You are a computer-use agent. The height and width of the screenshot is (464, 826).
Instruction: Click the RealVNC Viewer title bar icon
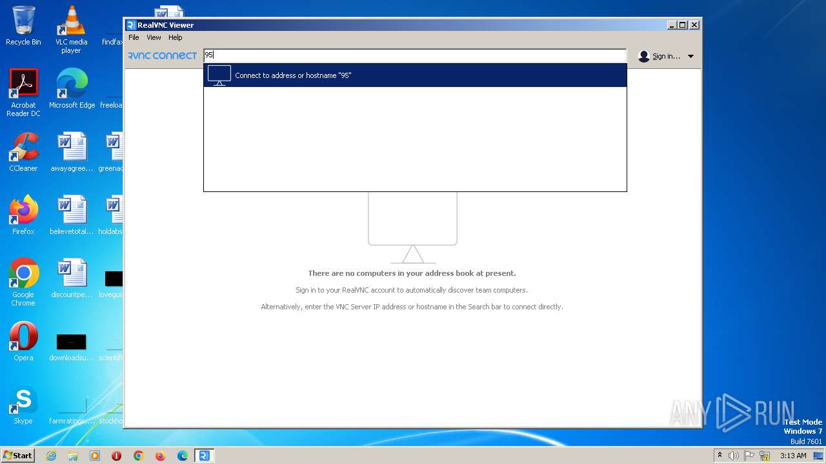click(132, 25)
